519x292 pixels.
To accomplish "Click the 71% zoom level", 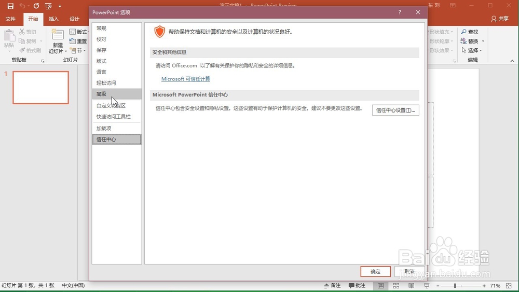I will tap(495, 285).
